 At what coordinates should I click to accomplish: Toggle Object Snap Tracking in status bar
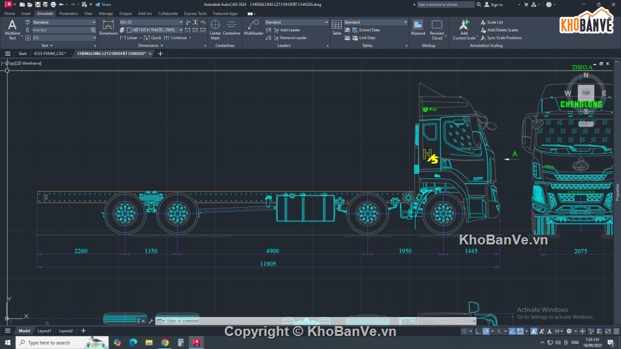point(512,331)
